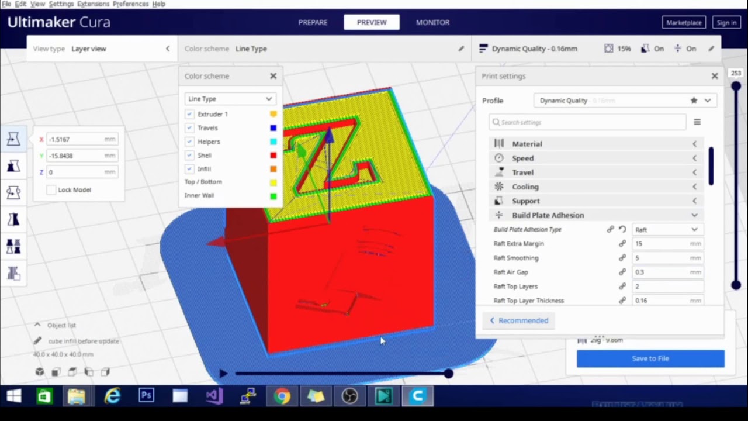Open the Support Blocker tool

(13, 272)
